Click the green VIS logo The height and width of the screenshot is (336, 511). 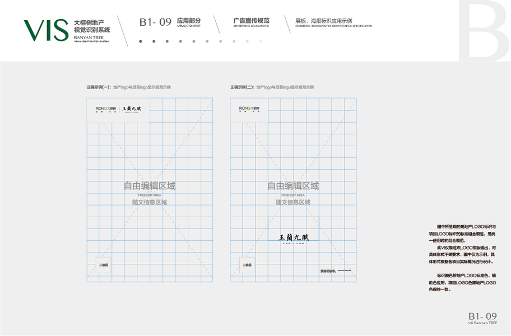pos(46,30)
